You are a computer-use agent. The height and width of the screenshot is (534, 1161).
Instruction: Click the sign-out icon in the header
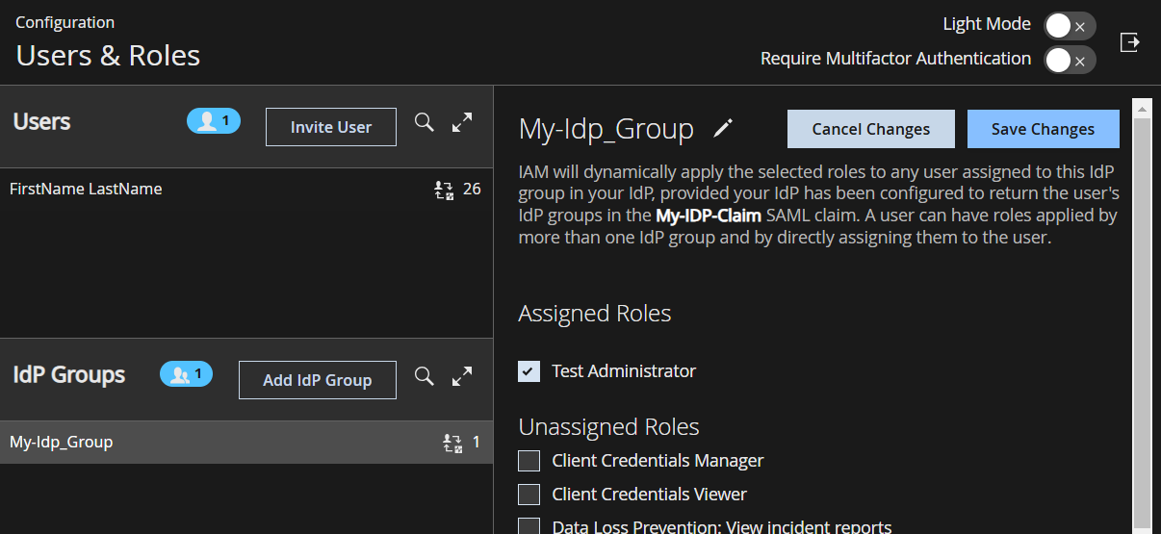pos(1130,42)
